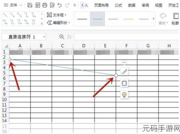Click the 文本框 text box button
The height and width of the screenshot is (134, 180).
point(55,15)
